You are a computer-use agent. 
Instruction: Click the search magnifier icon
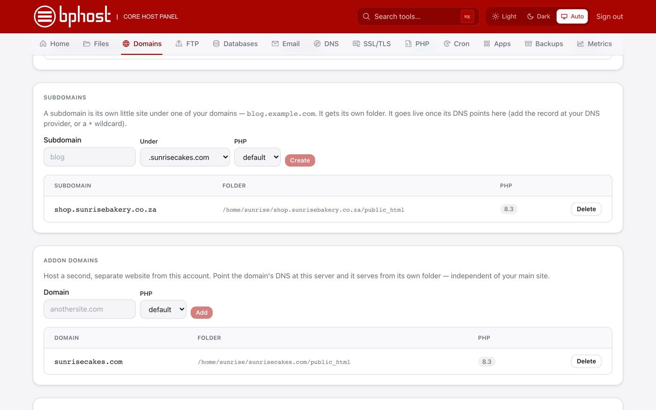point(366,16)
